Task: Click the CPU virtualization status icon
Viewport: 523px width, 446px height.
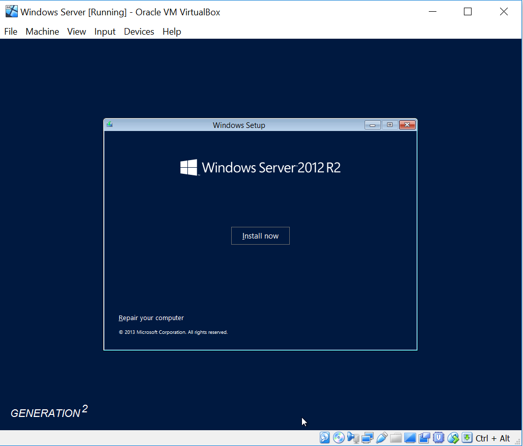Action: [x=438, y=437]
